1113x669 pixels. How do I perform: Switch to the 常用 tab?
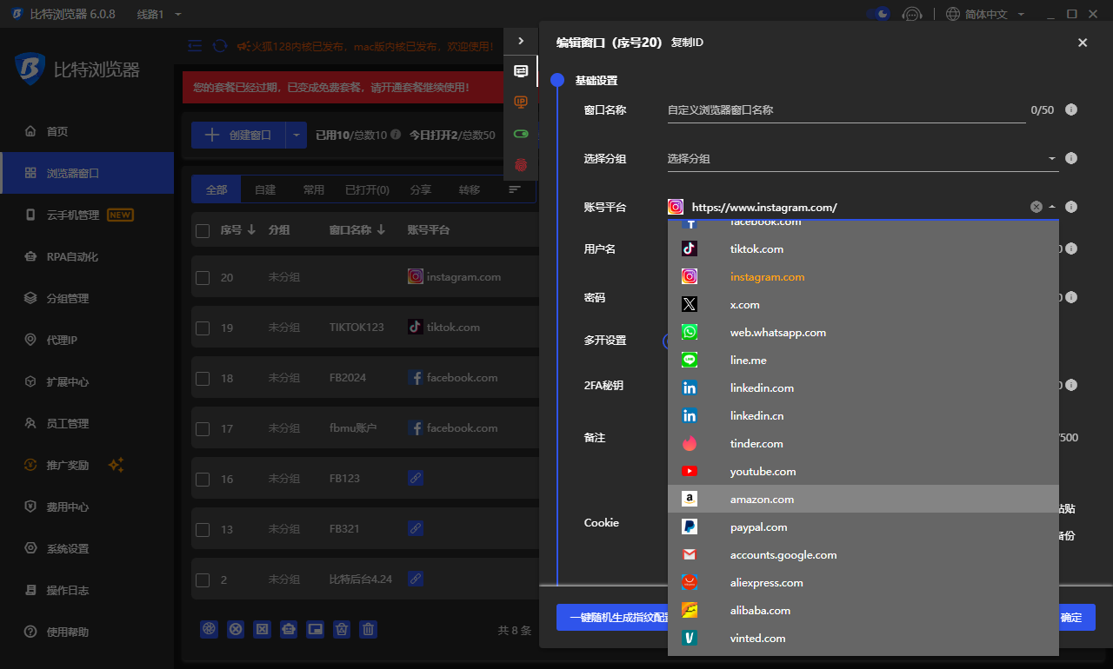[313, 189]
